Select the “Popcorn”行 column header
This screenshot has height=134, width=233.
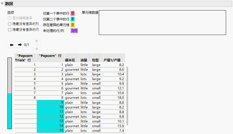pyautogui.click(x=51, y=58)
